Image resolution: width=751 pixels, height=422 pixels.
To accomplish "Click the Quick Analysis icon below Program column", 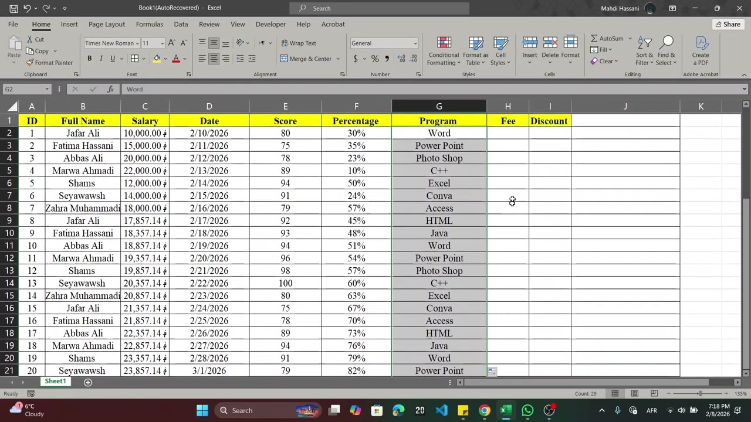I will pyautogui.click(x=492, y=371).
